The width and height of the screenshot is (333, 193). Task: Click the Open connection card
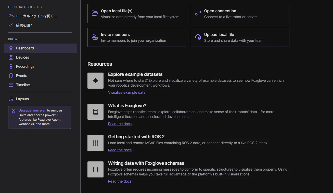pos(240,13)
